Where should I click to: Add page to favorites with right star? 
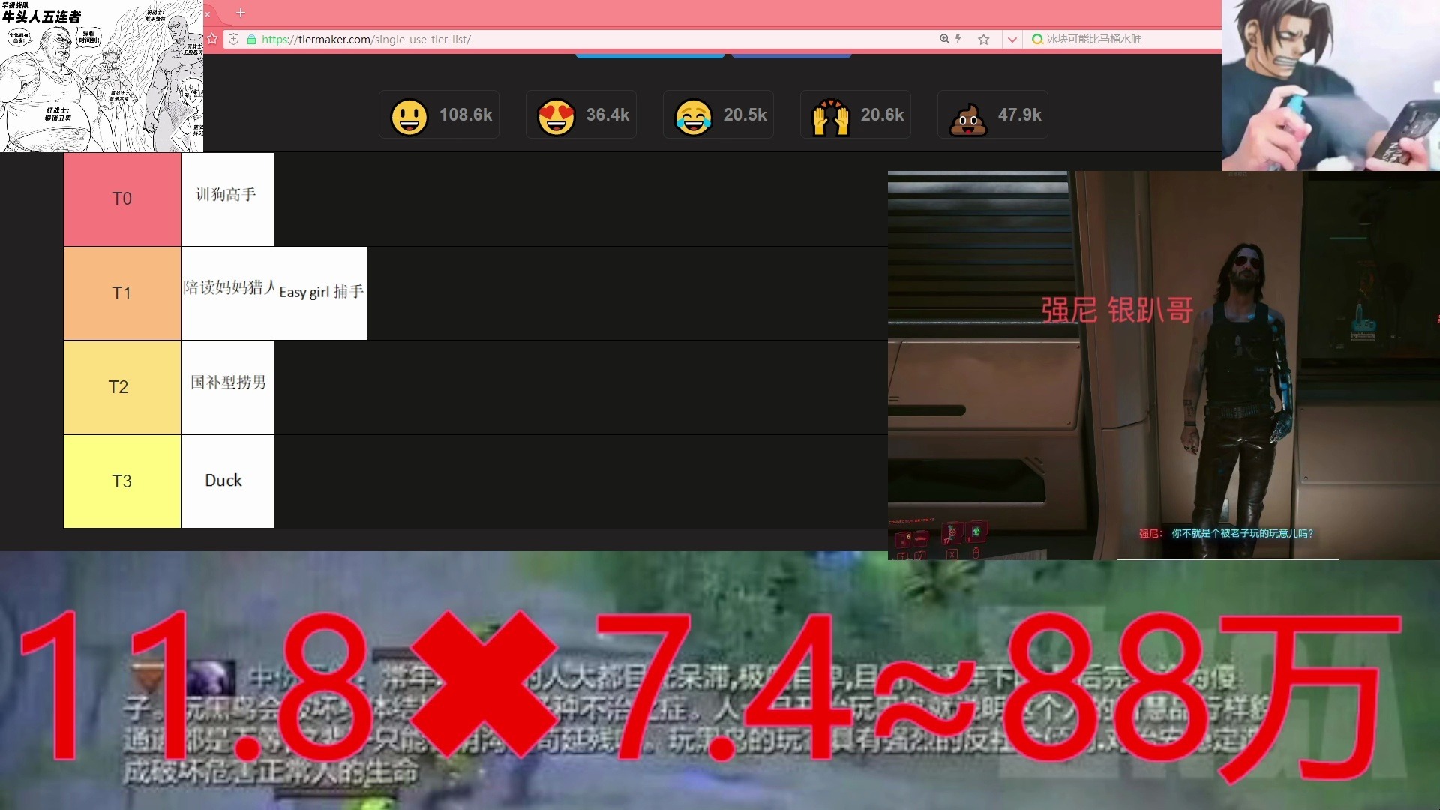pos(984,39)
